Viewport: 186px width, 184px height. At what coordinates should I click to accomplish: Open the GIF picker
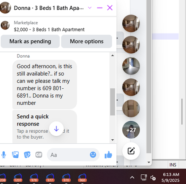[39, 155]
